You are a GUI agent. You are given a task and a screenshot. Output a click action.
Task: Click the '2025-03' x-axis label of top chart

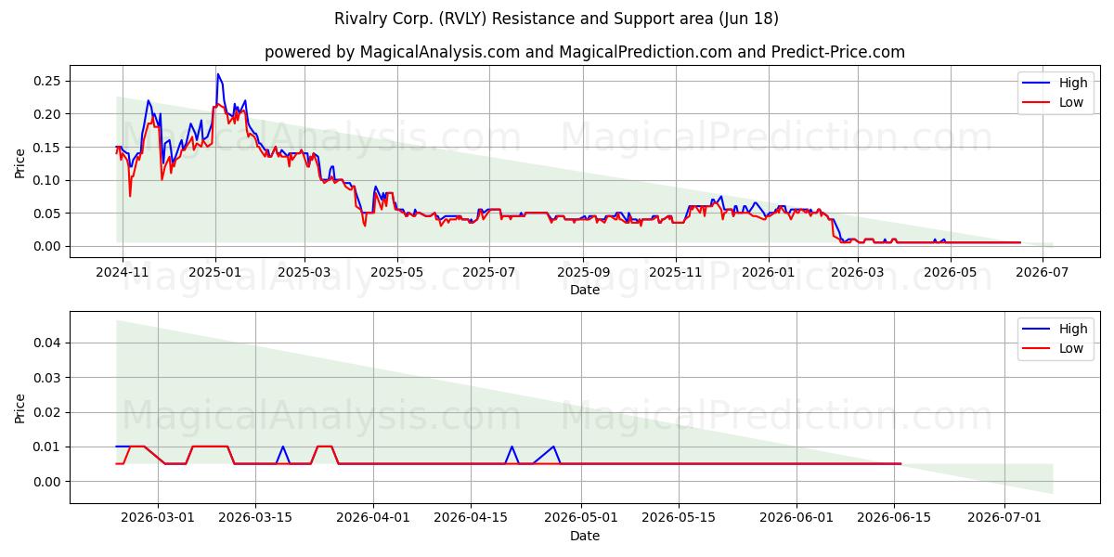click(305, 273)
